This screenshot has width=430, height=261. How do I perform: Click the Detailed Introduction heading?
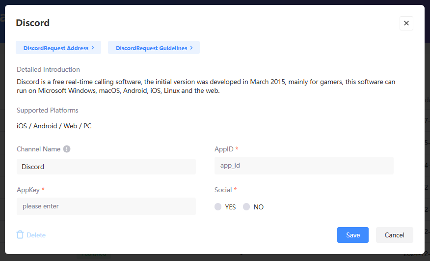[48, 69]
